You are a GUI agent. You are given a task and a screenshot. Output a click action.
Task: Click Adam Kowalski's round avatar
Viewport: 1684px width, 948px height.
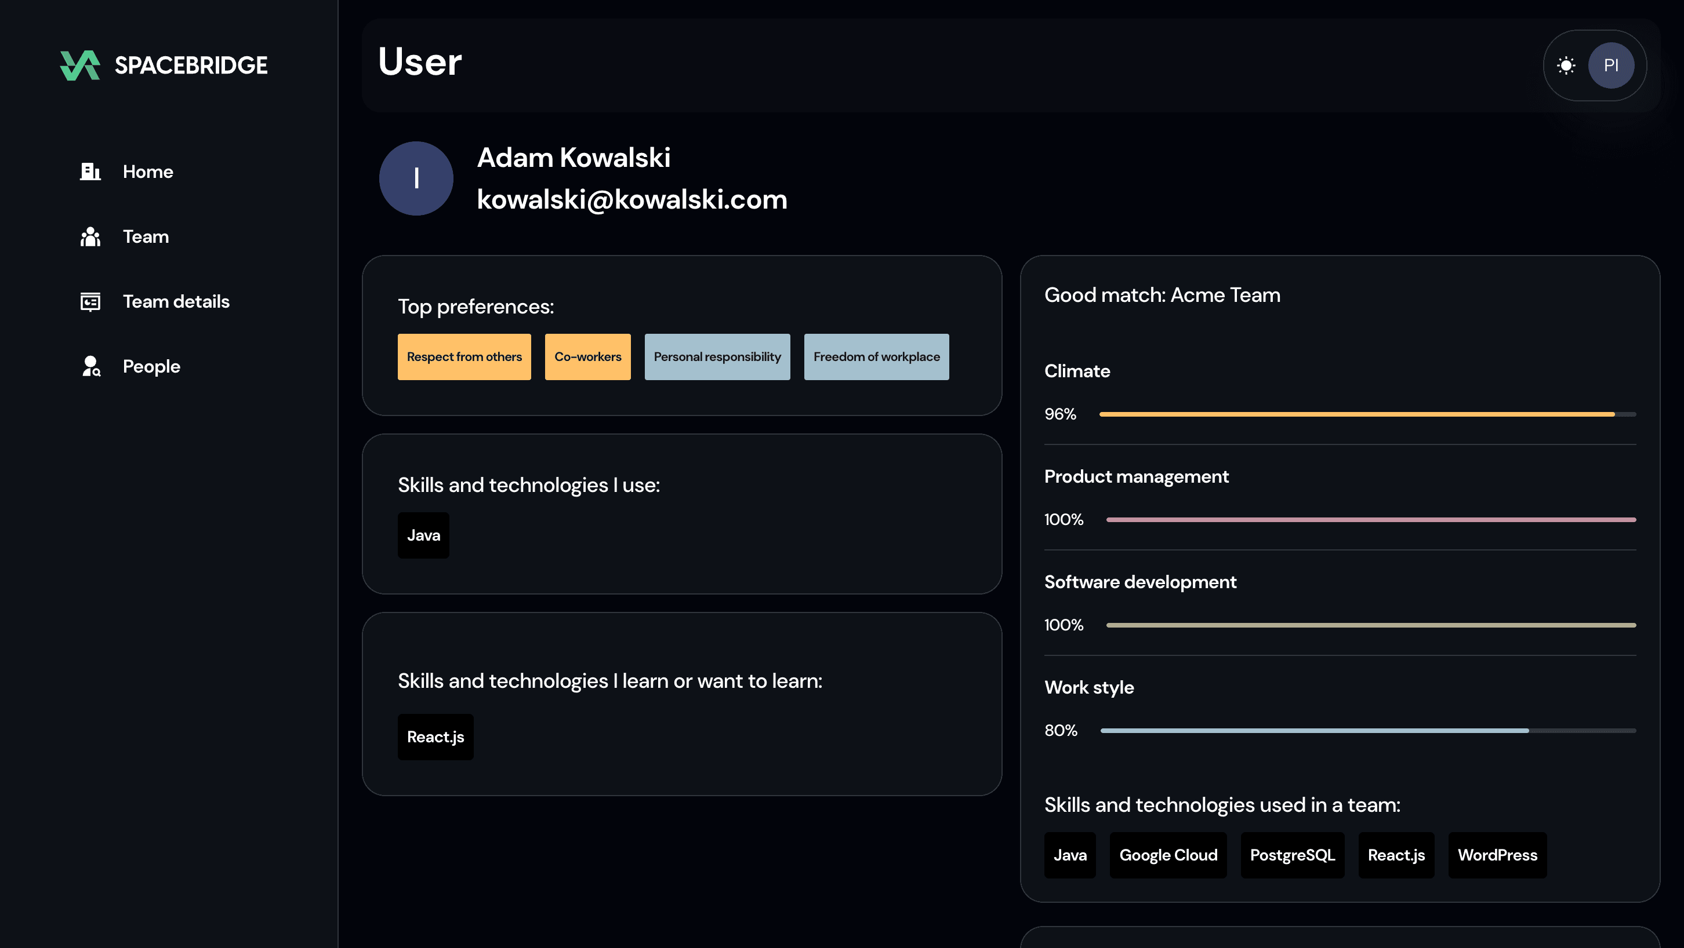click(416, 178)
